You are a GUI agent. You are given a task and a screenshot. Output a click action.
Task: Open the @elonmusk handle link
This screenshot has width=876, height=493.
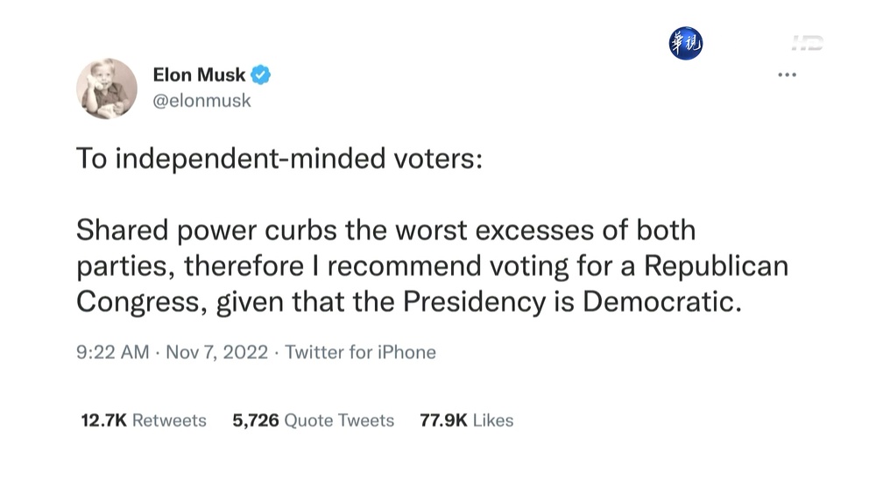click(x=201, y=101)
